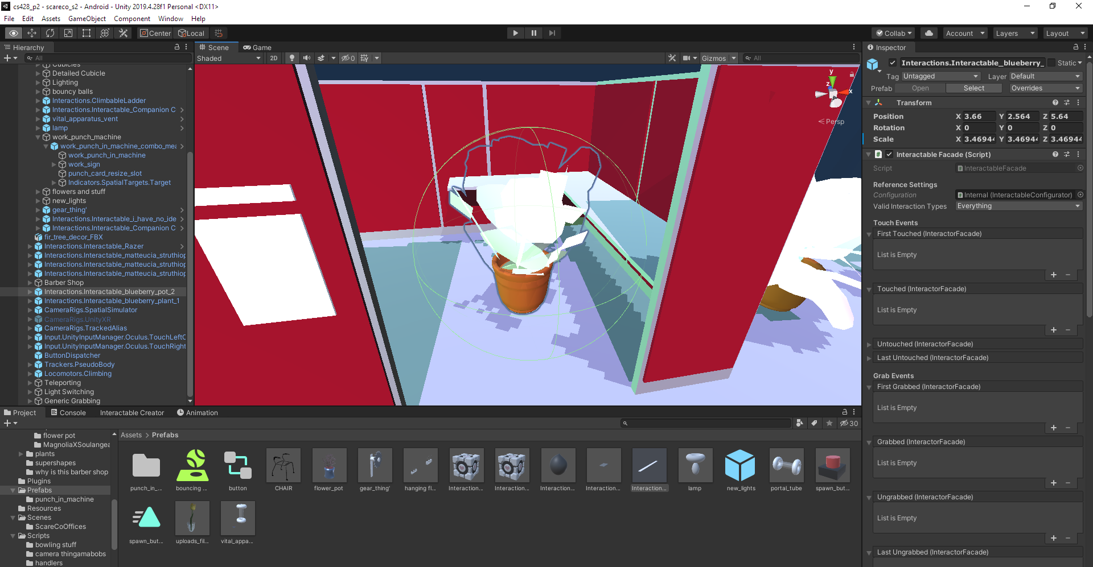This screenshot has height=567, width=1093.
Task: Lock the Inspector panel
Action: [x=1075, y=47]
